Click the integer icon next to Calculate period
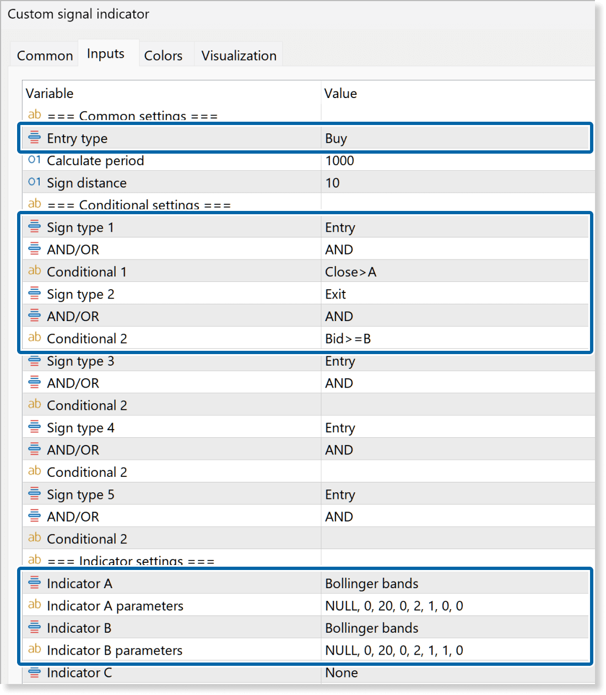 (34, 160)
